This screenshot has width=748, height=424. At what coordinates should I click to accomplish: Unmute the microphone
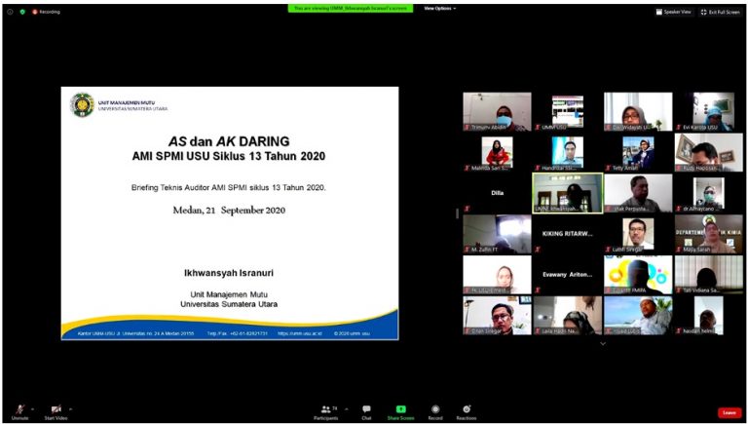[x=19, y=409]
